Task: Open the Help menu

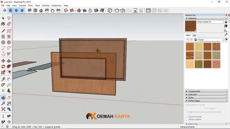Action: coord(66,5)
